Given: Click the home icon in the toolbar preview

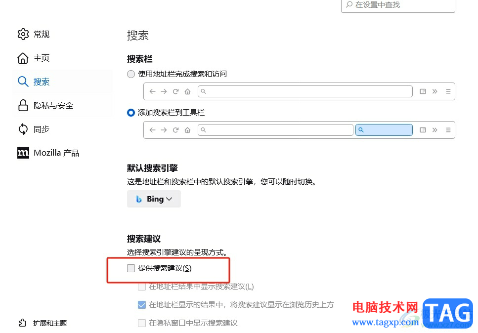Looking at the screenshot, I should click(187, 91).
